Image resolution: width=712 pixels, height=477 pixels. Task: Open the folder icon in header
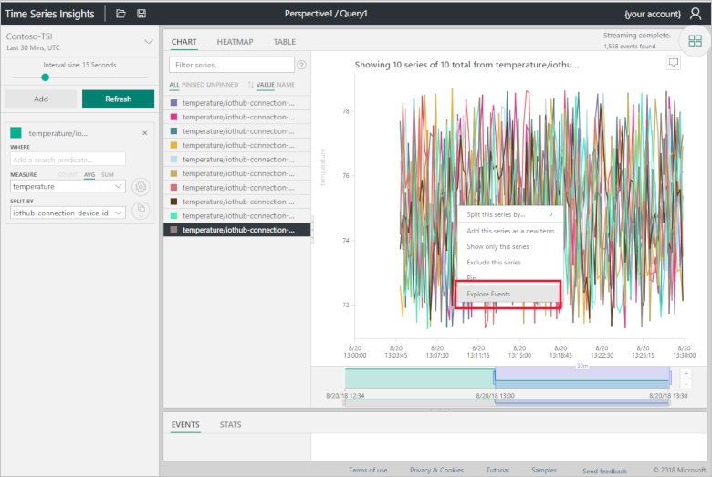coord(120,14)
